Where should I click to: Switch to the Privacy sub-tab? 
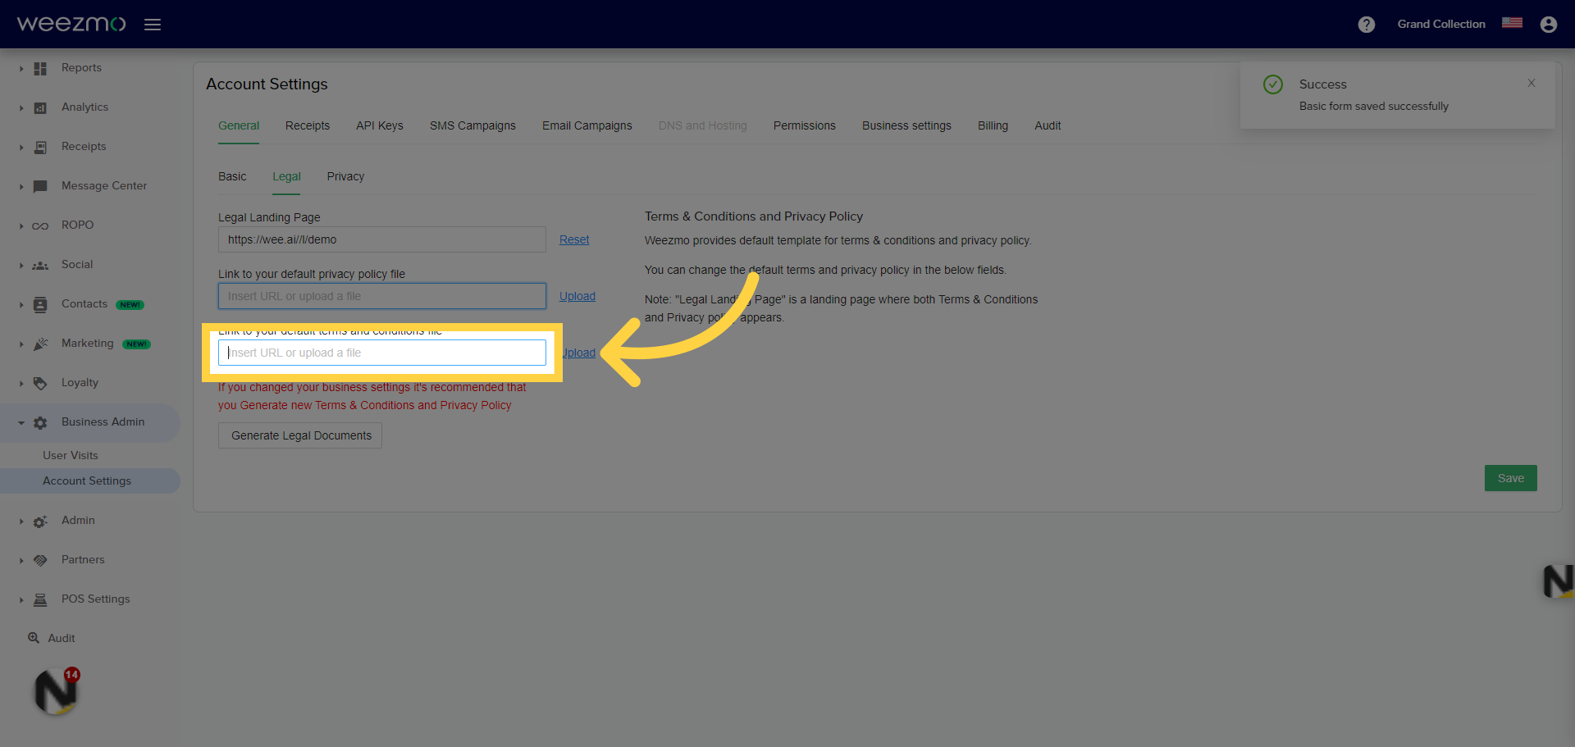pos(345,176)
